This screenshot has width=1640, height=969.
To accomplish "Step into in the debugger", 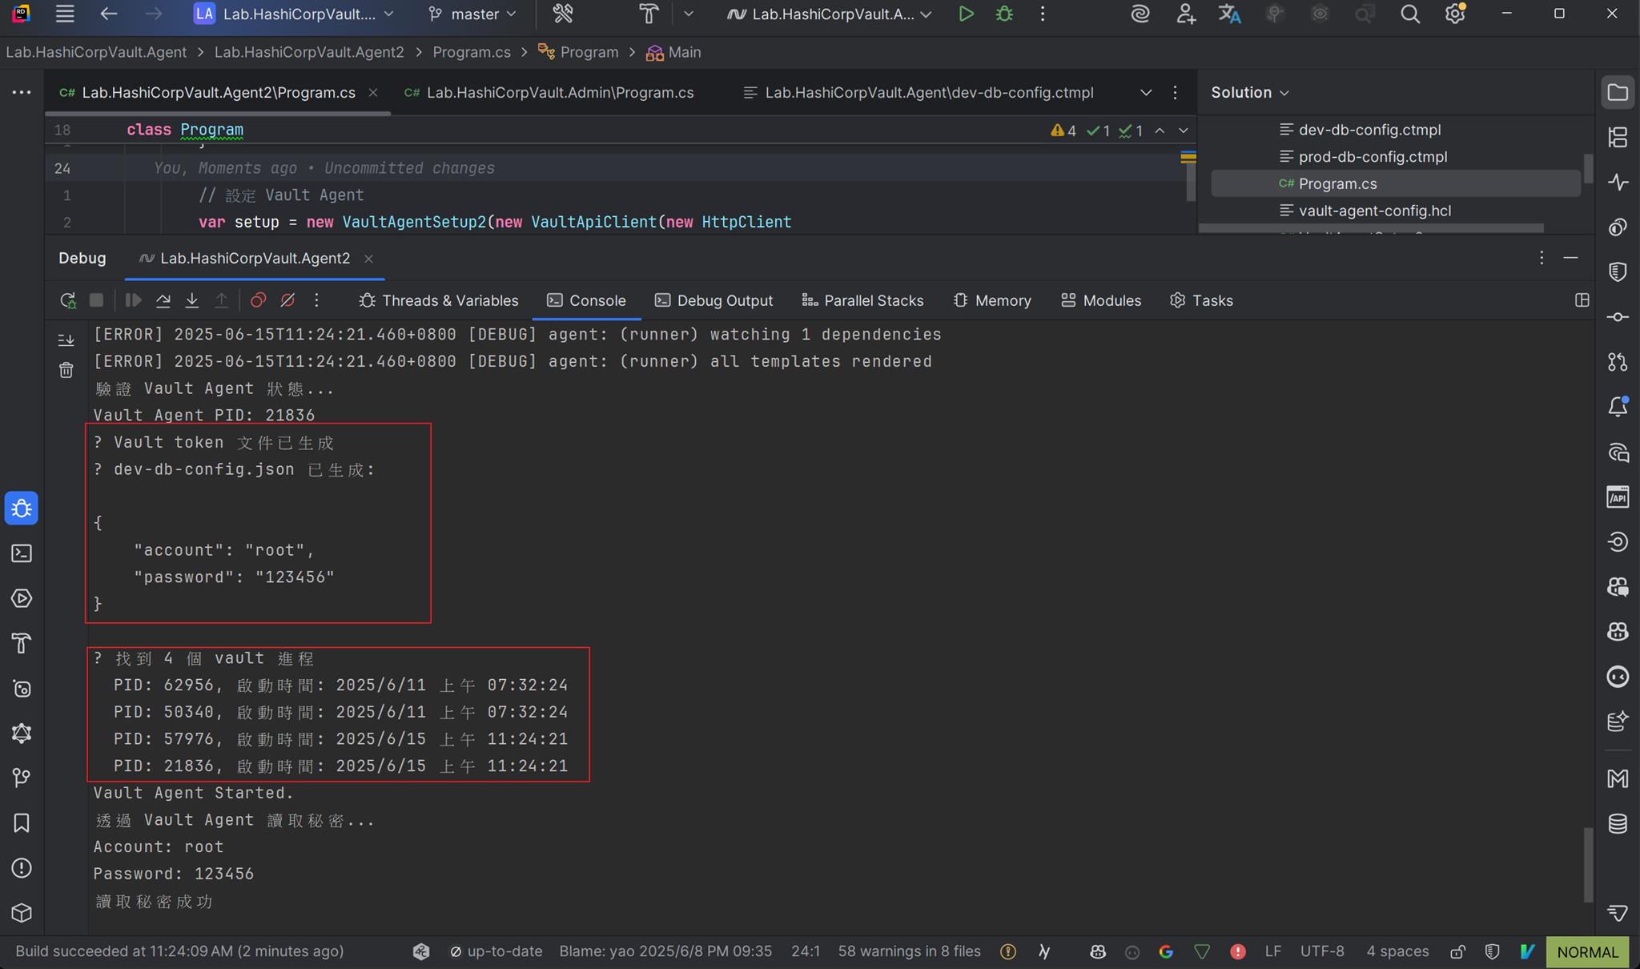I will pos(192,300).
